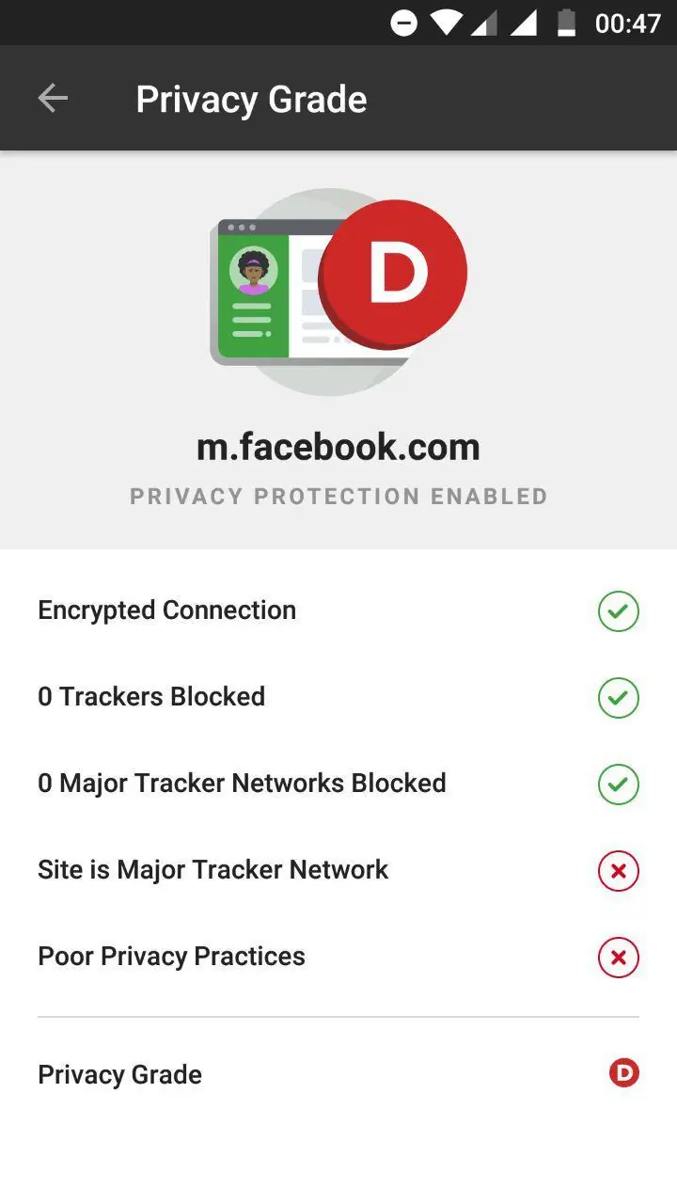Tap the m.facebook.com domain title
This screenshot has width=677, height=1204.
tap(338, 447)
